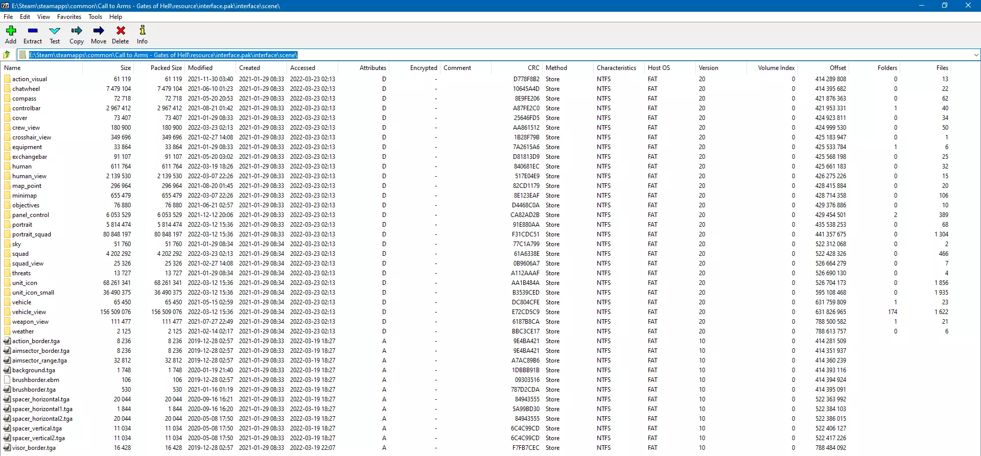Click the 7-Zip app icon in title bar
Image resolution: width=981 pixels, height=456 pixels.
pyautogui.click(x=5, y=6)
